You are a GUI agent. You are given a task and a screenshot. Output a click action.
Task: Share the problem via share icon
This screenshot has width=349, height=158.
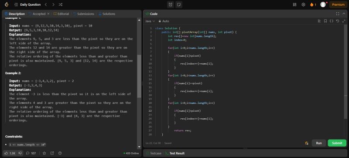click(52, 153)
